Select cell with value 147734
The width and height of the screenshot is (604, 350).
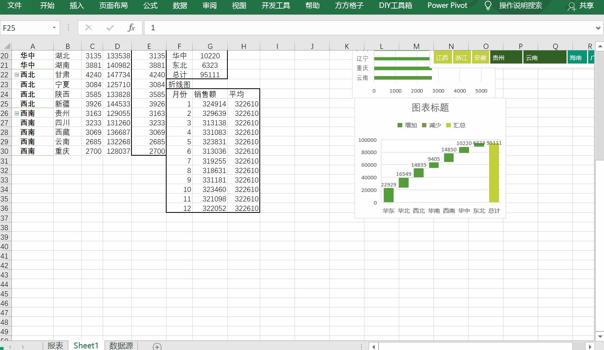[117, 75]
